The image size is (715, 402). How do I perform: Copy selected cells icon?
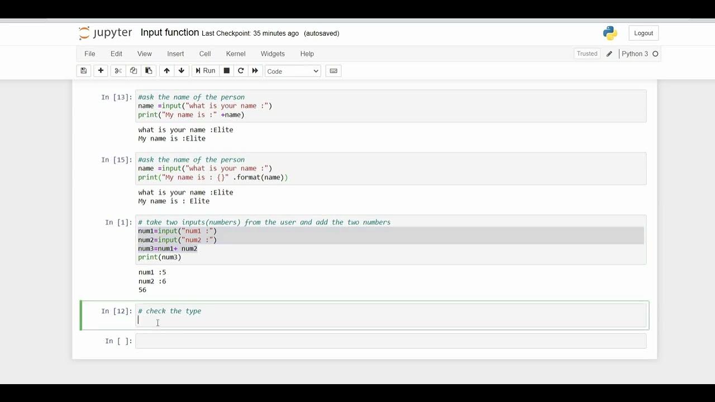(x=134, y=71)
